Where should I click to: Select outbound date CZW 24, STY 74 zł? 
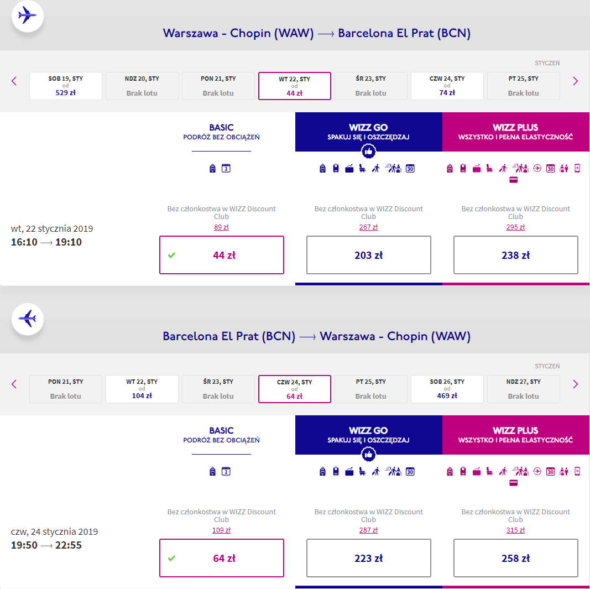coord(447,86)
